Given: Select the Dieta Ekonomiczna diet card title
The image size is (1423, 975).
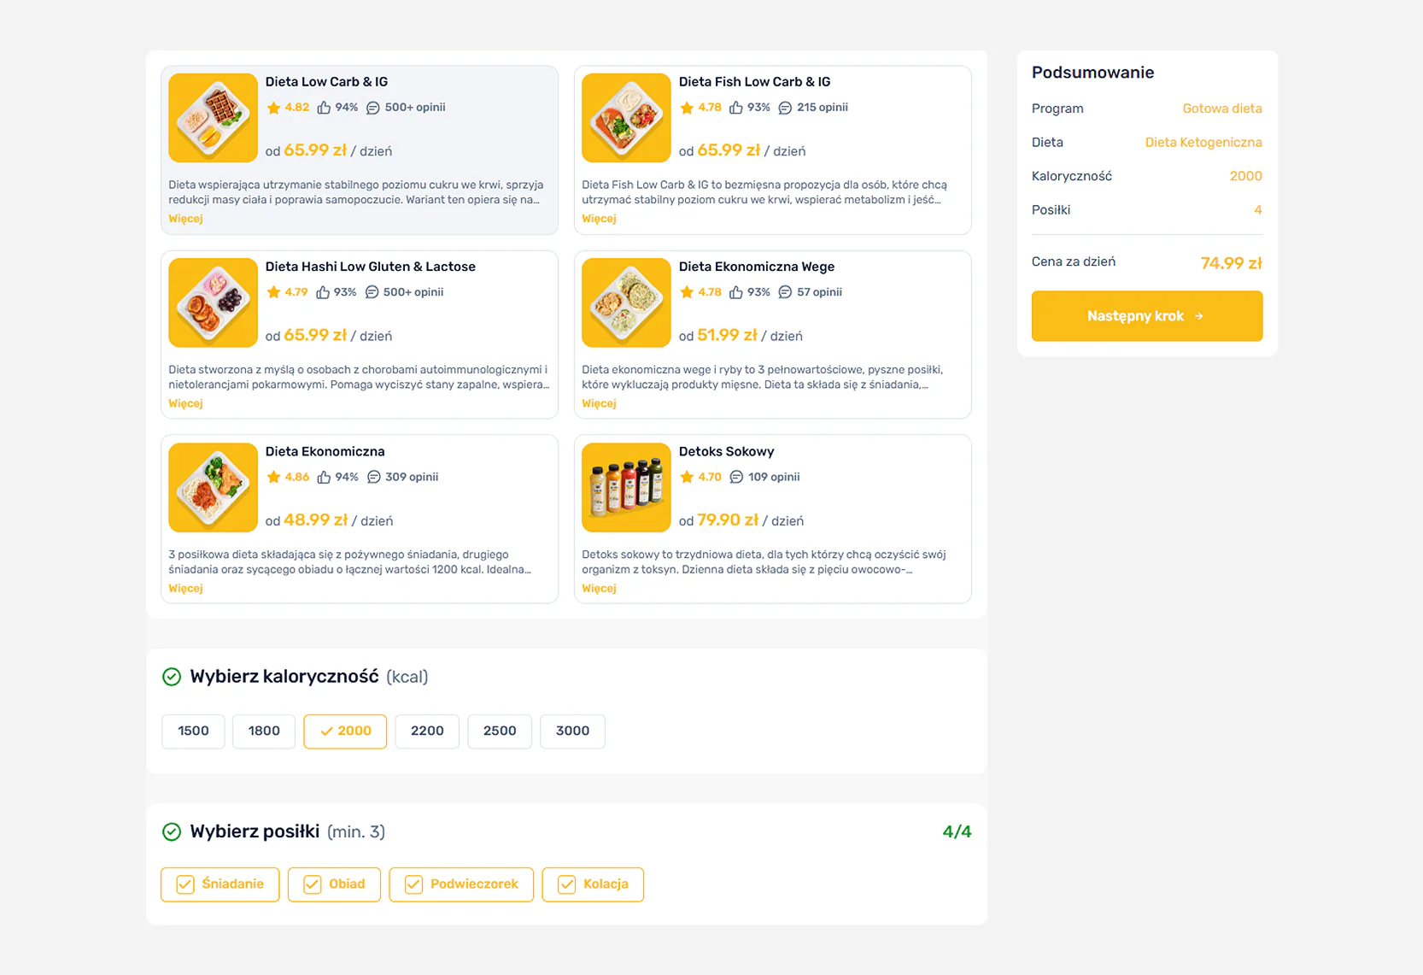Looking at the screenshot, I should [x=325, y=451].
